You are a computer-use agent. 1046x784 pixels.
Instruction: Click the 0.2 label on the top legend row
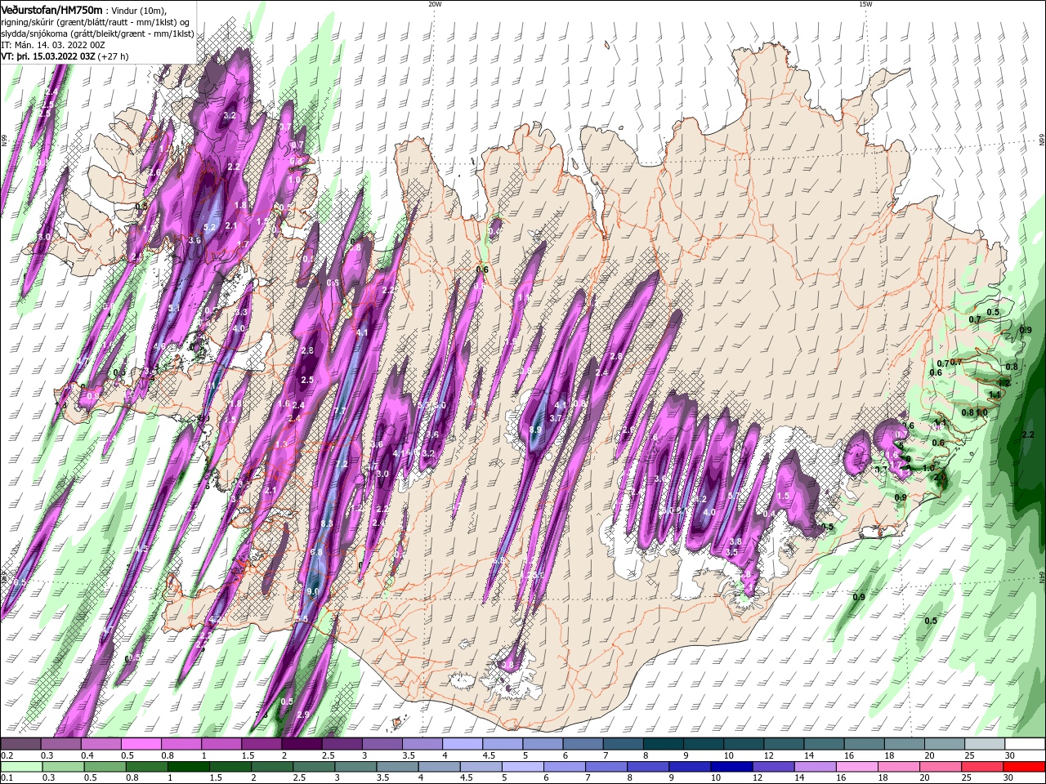6,755
